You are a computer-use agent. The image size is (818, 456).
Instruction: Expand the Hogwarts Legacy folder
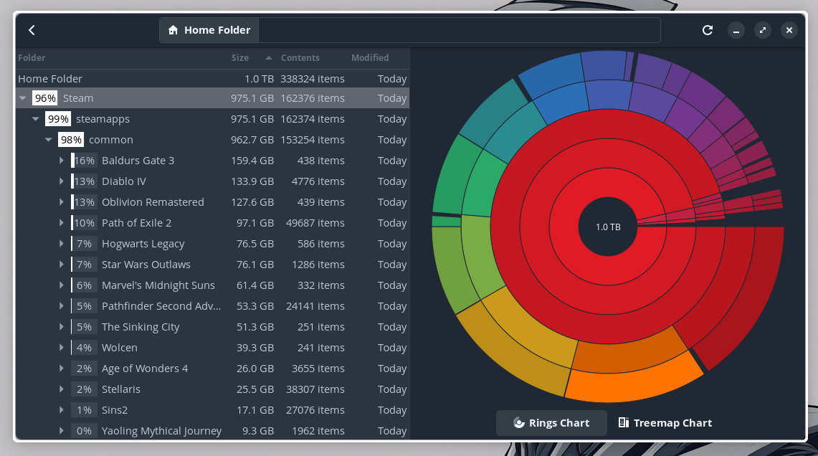[x=62, y=244]
